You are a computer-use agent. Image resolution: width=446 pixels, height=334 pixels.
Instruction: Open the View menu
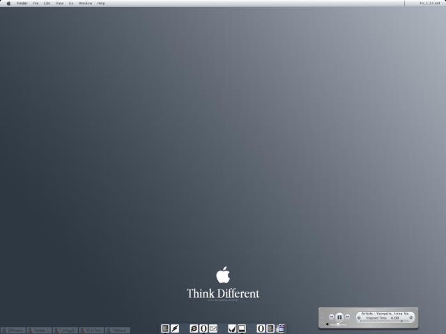click(60, 3)
